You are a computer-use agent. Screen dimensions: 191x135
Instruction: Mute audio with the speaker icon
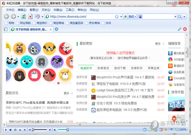[55, 130]
